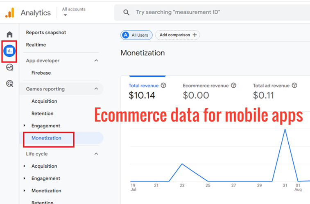Image resolution: width=310 pixels, height=204 pixels.
Task: Open Acquisition under Games reporting
Action: point(44,101)
